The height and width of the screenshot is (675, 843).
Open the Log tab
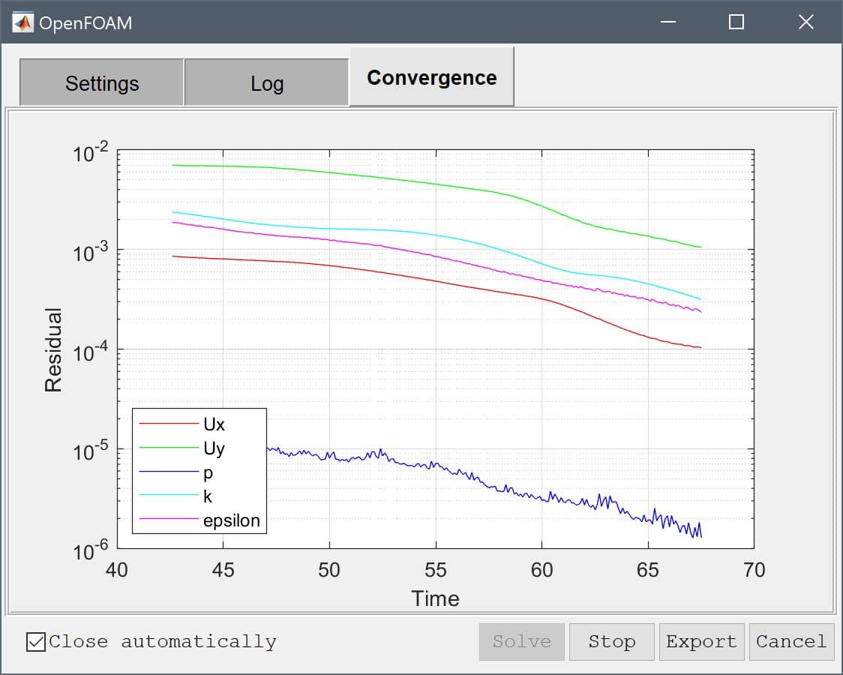[x=267, y=82]
